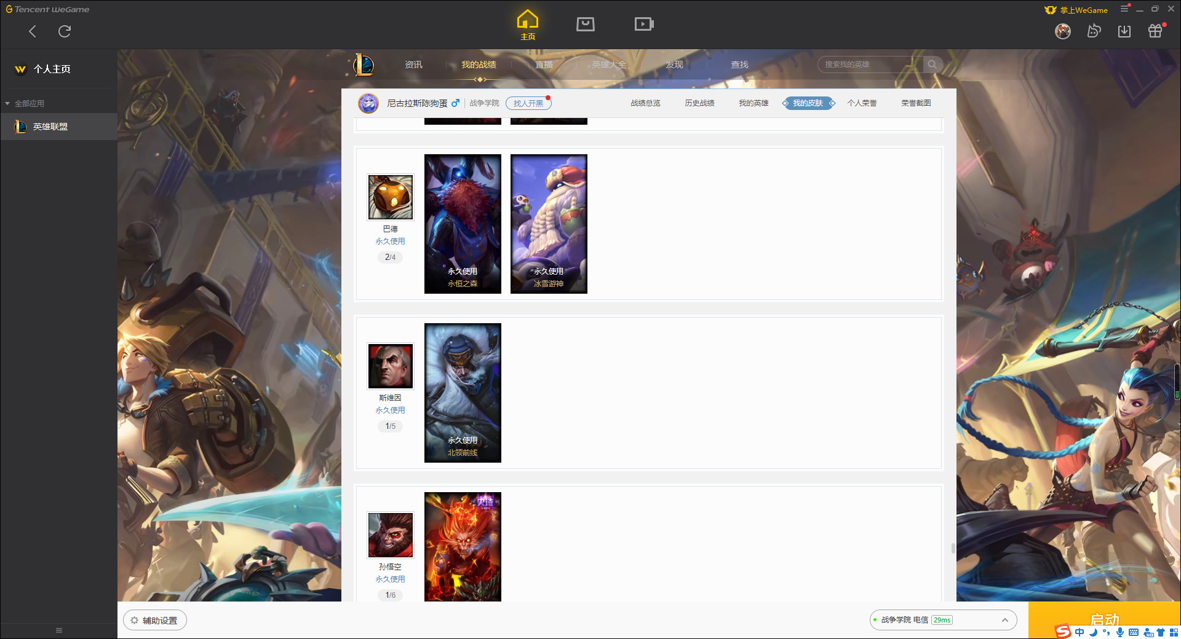
Task: Click the Sogou skin shirt icon
Action: coord(1161,632)
